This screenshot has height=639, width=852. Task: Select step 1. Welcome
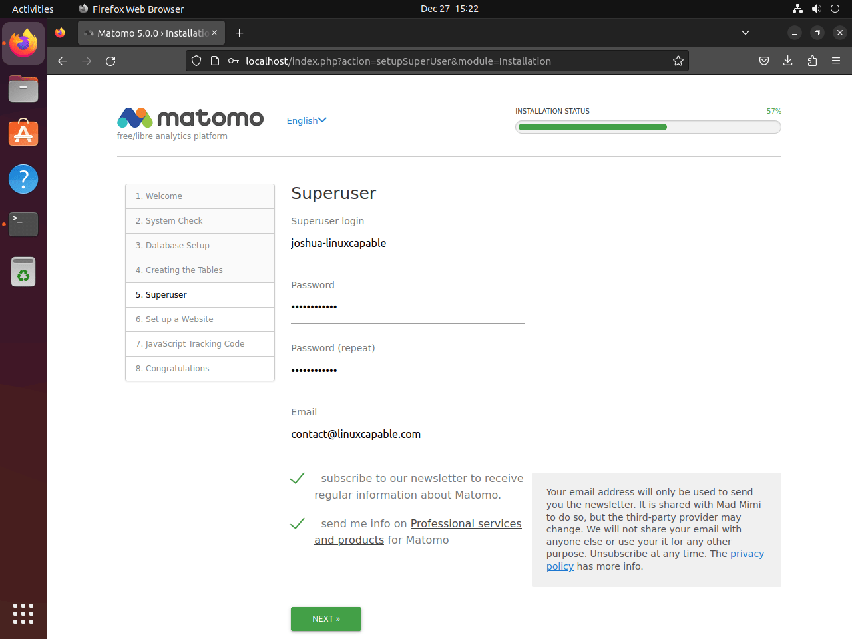pos(200,196)
